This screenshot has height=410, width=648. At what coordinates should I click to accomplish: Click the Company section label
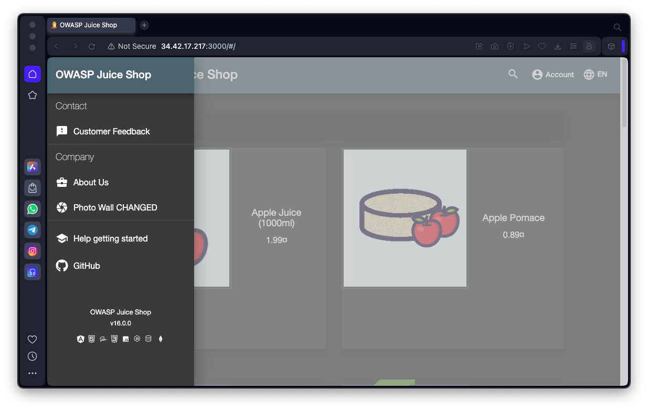[75, 157]
